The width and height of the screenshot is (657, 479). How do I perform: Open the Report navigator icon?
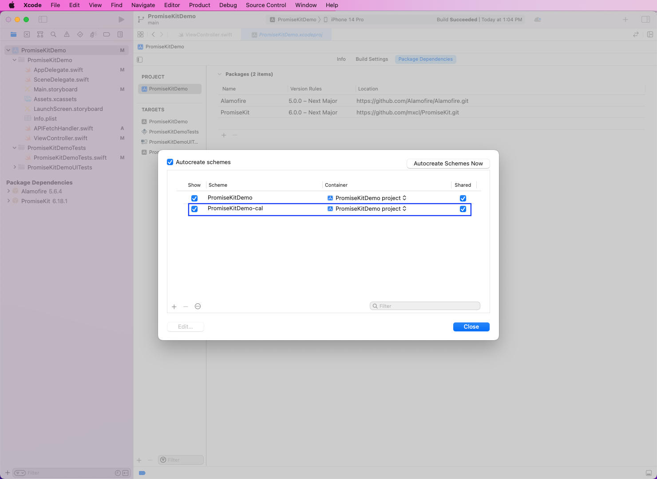120,34
